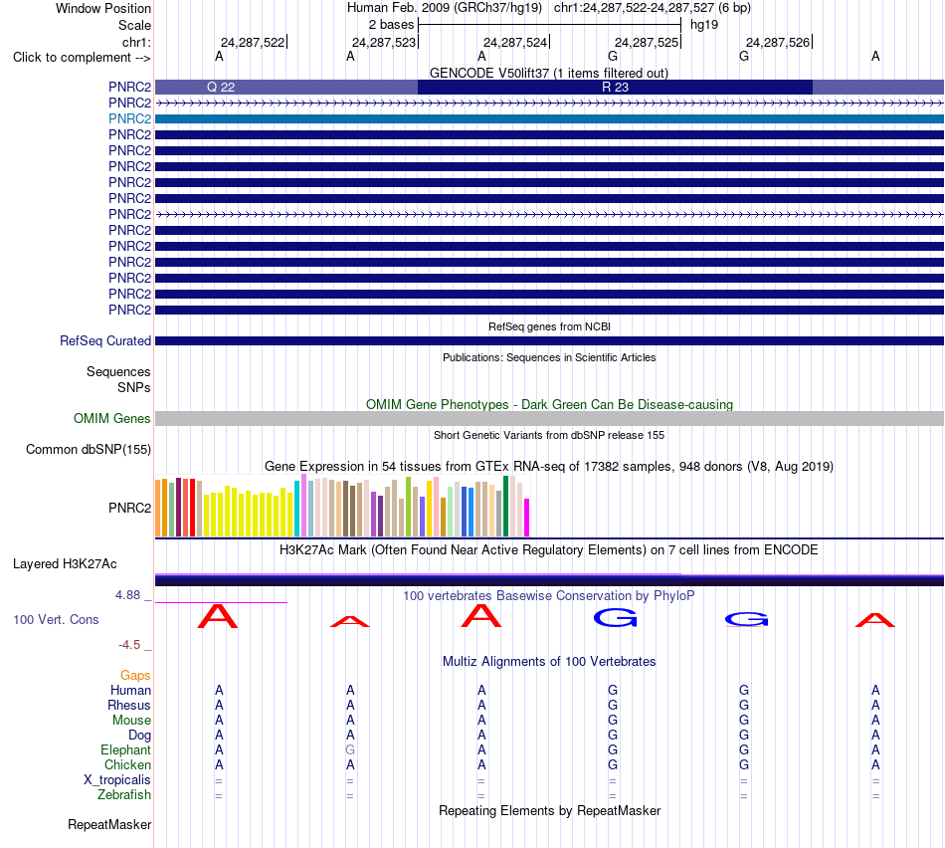This screenshot has width=945, height=848.
Task: Click the 100 Vert. Cons label
Action: (x=56, y=619)
